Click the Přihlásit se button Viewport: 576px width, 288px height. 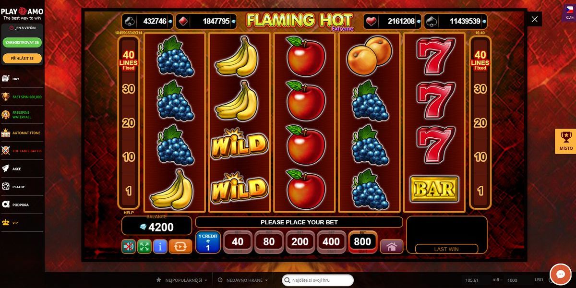pos(22,59)
